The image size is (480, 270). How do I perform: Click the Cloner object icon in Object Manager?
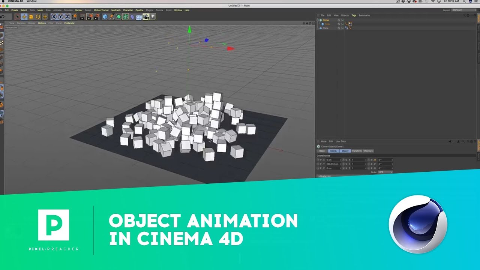321,20
